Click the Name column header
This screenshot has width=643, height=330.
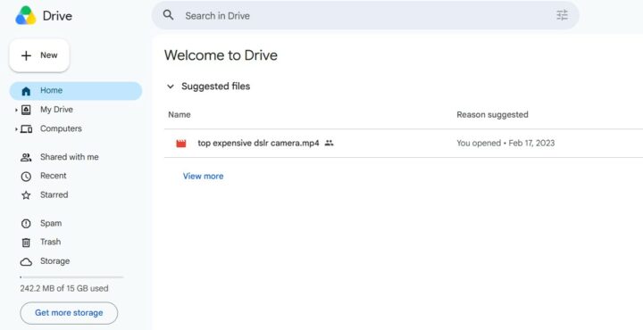coord(180,115)
